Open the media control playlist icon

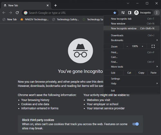tap(123, 13)
